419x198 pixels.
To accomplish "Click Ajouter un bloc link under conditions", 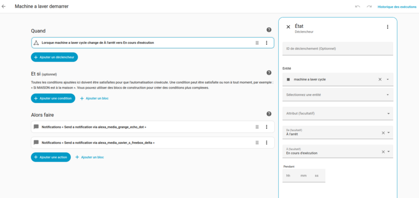I will coord(94,98).
